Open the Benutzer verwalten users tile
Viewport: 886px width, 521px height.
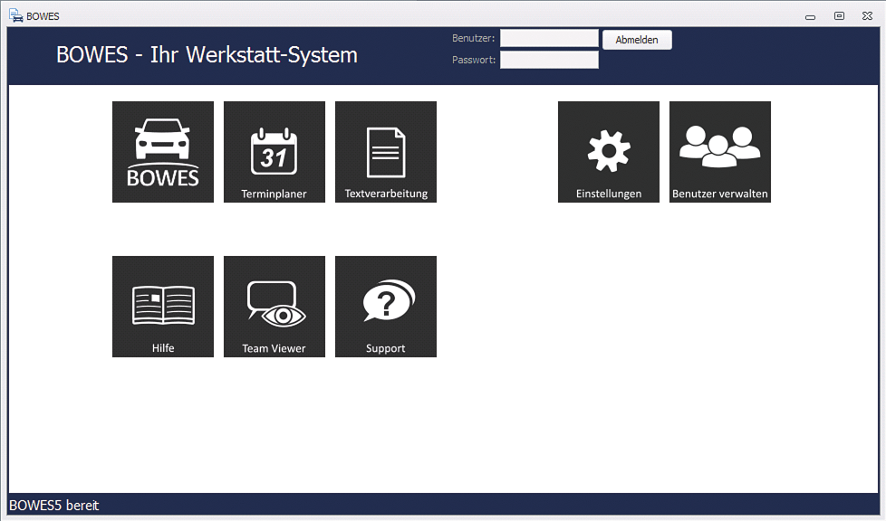tap(720, 152)
